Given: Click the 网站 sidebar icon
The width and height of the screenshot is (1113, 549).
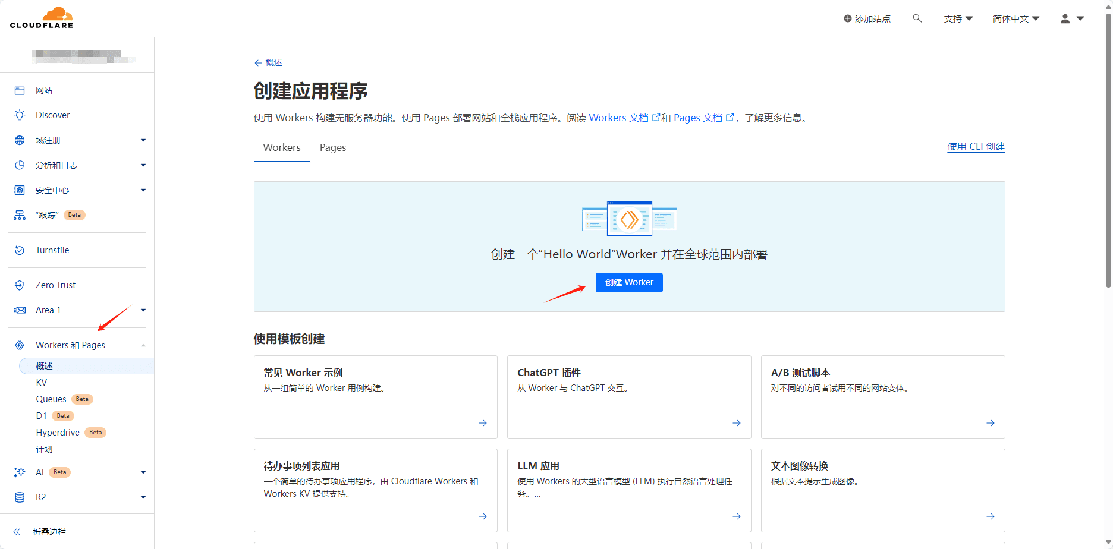Looking at the screenshot, I should click(20, 90).
